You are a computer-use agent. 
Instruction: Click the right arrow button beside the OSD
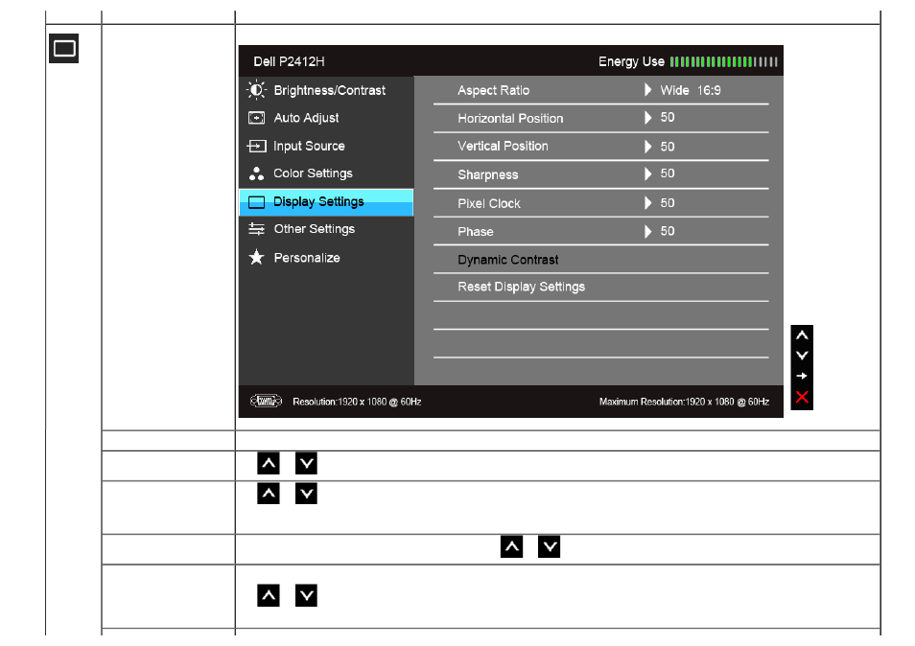(x=802, y=376)
